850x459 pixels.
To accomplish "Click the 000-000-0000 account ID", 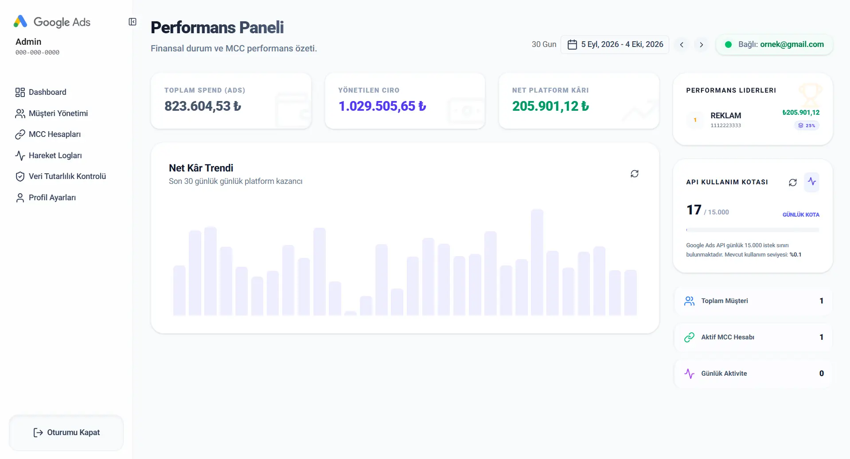I will 37,52.
